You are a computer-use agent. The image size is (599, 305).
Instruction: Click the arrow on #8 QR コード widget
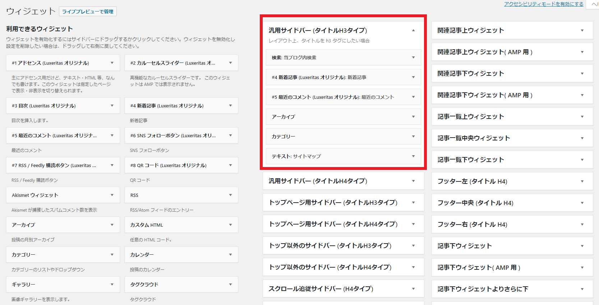pyautogui.click(x=231, y=165)
